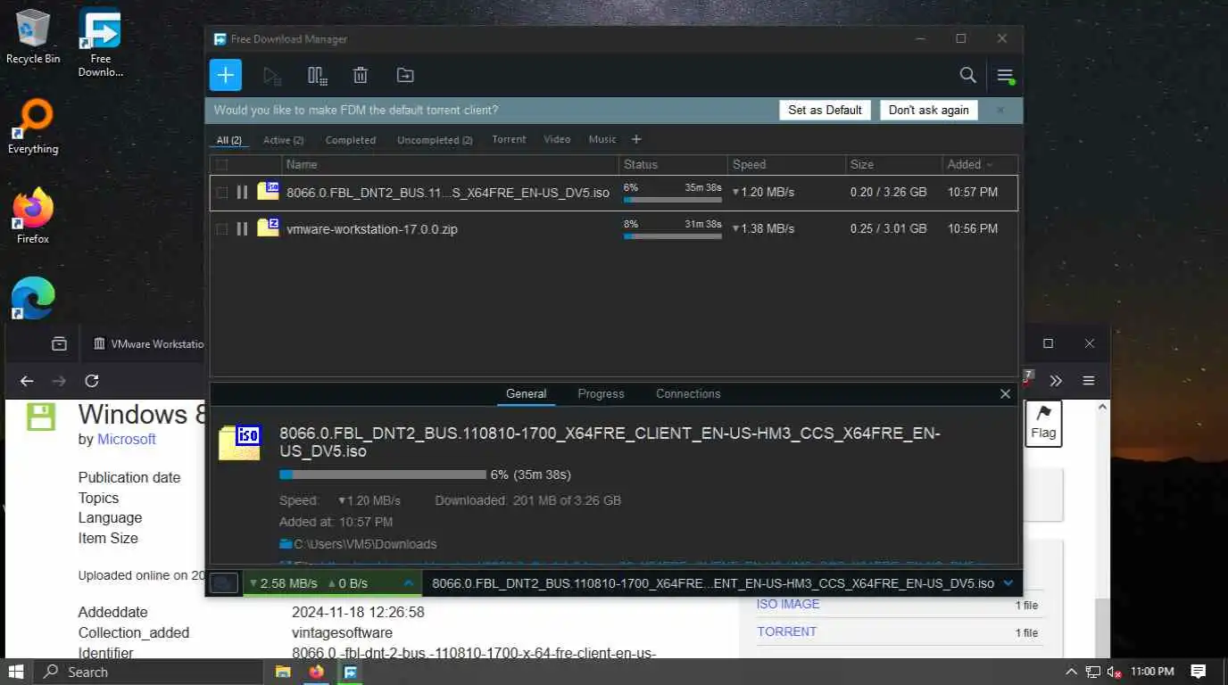Viewport: 1228px width, 685px height.
Task: Click the network tray icon
Action: click(1092, 672)
